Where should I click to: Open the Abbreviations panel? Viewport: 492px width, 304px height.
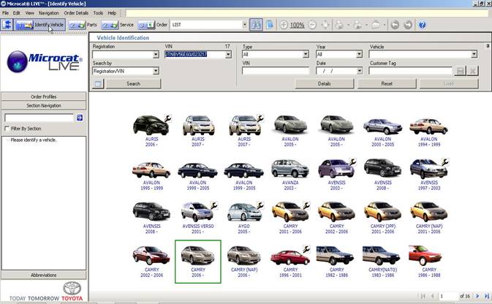(44, 275)
